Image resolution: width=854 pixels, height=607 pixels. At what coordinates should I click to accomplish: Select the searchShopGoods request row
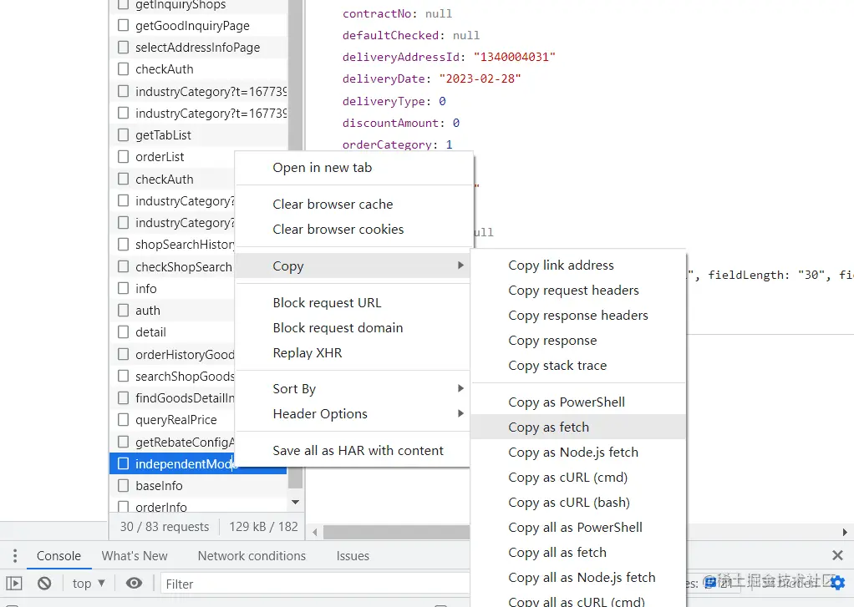coord(172,377)
